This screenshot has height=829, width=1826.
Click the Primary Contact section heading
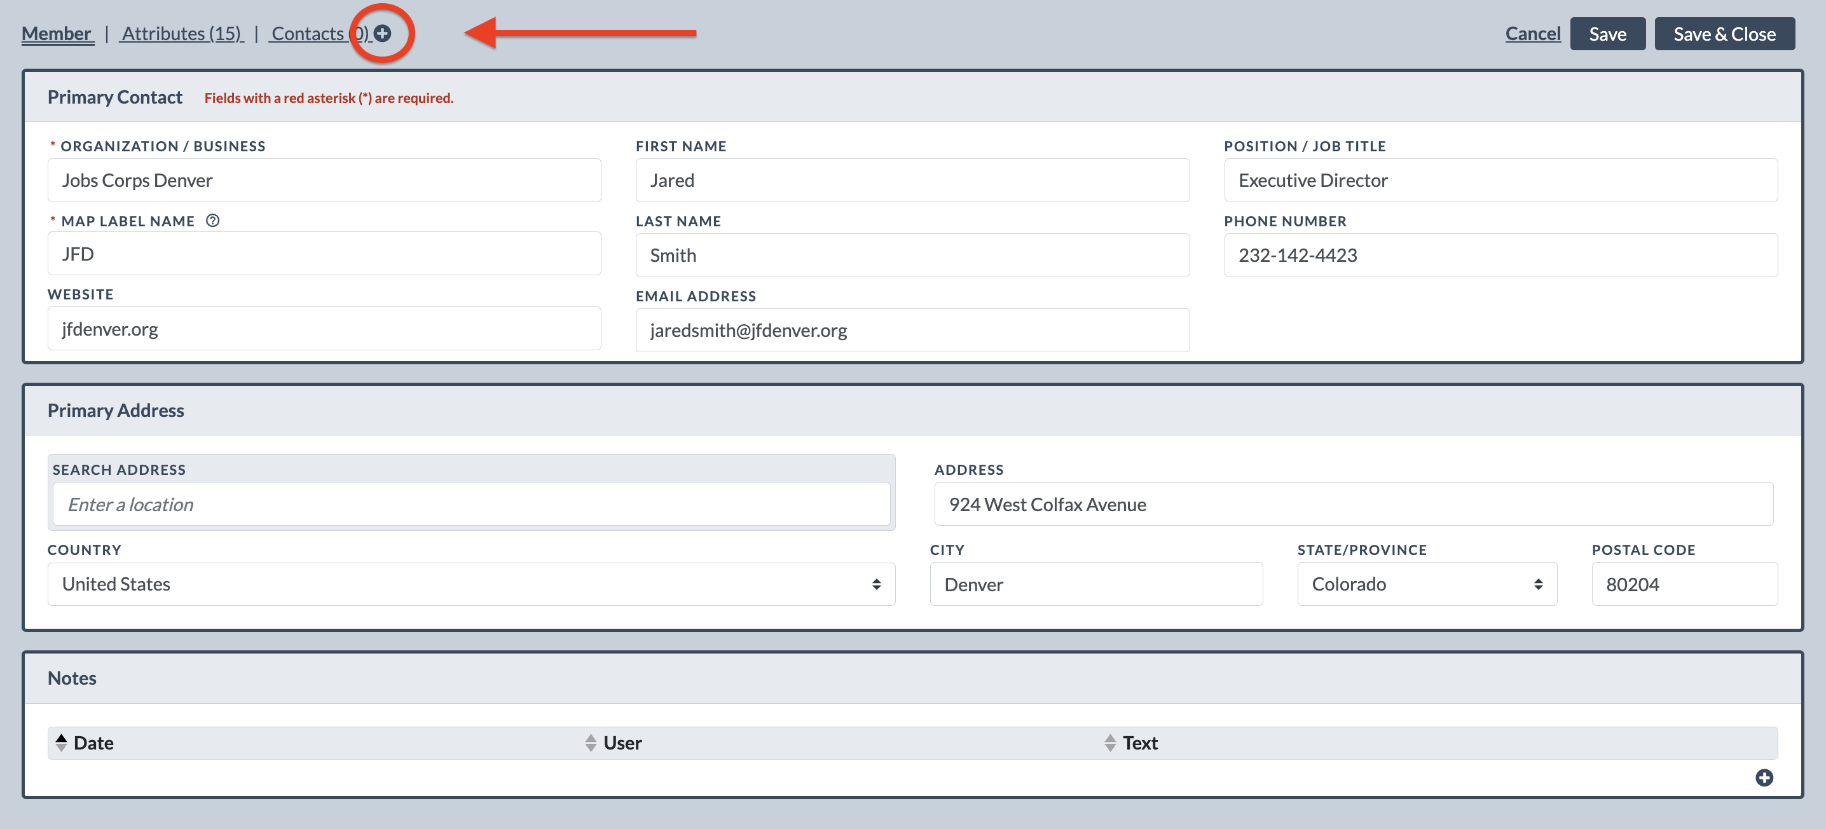pyautogui.click(x=115, y=97)
